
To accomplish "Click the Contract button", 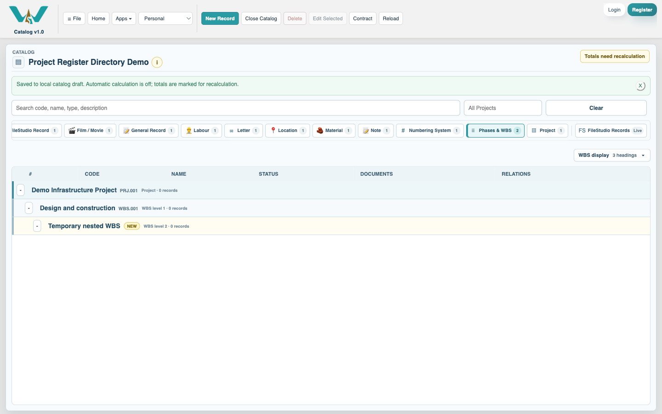I will 363,18.
